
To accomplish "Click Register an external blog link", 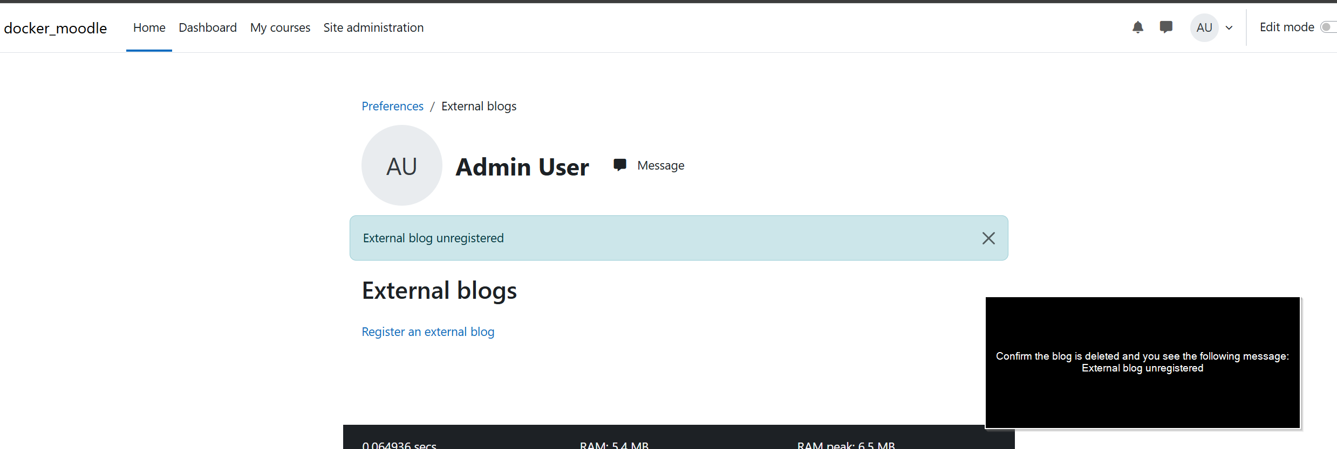I will tap(428, 332).
